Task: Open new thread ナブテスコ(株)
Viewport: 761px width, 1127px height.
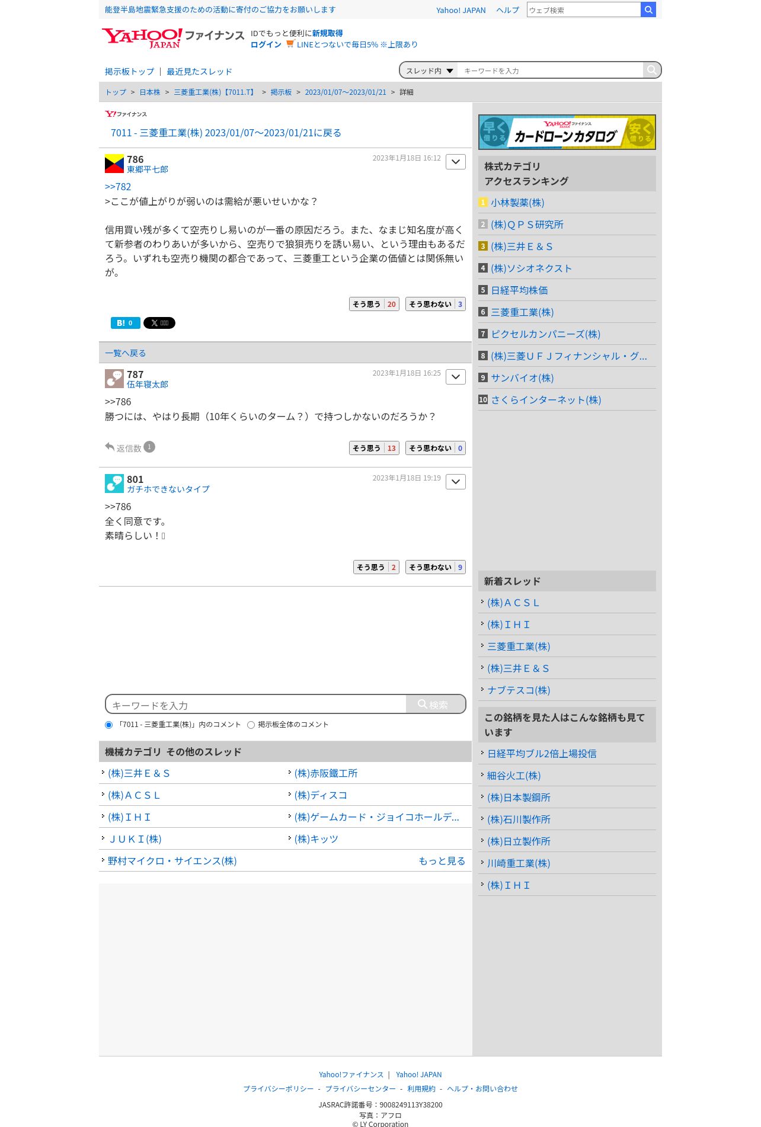Action: pyautogui.click(x=519, y=690)
